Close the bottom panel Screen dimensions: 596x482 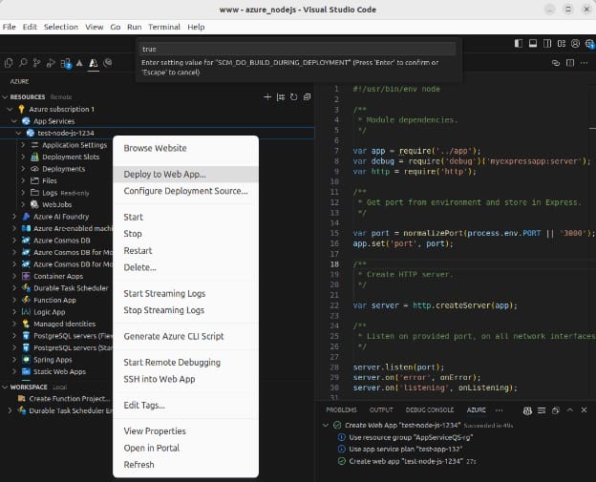(x=585, y=410)
